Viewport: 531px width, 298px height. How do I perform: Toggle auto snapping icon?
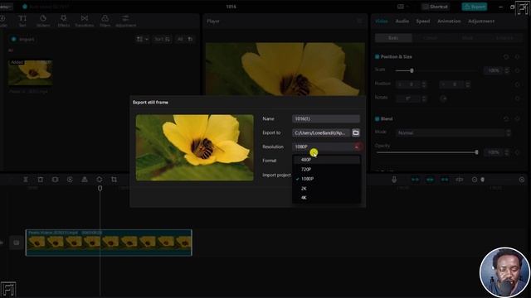click(430, 180)
